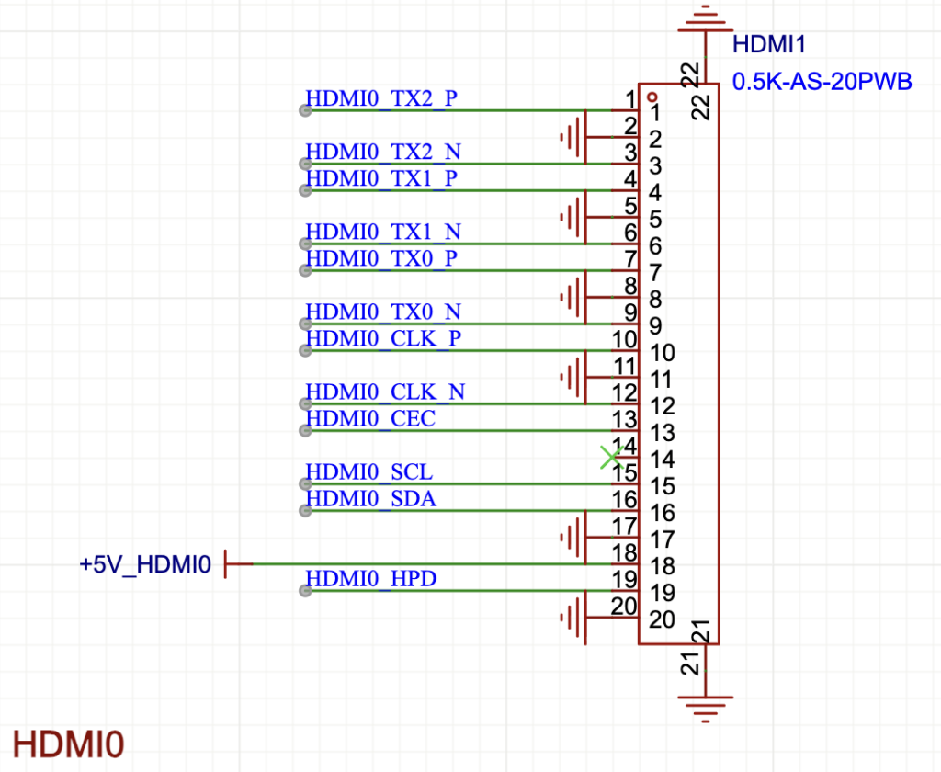Click the ground symbol attached to pin 20
Screen dimensions: 941x772
click(x=573, y=618)
